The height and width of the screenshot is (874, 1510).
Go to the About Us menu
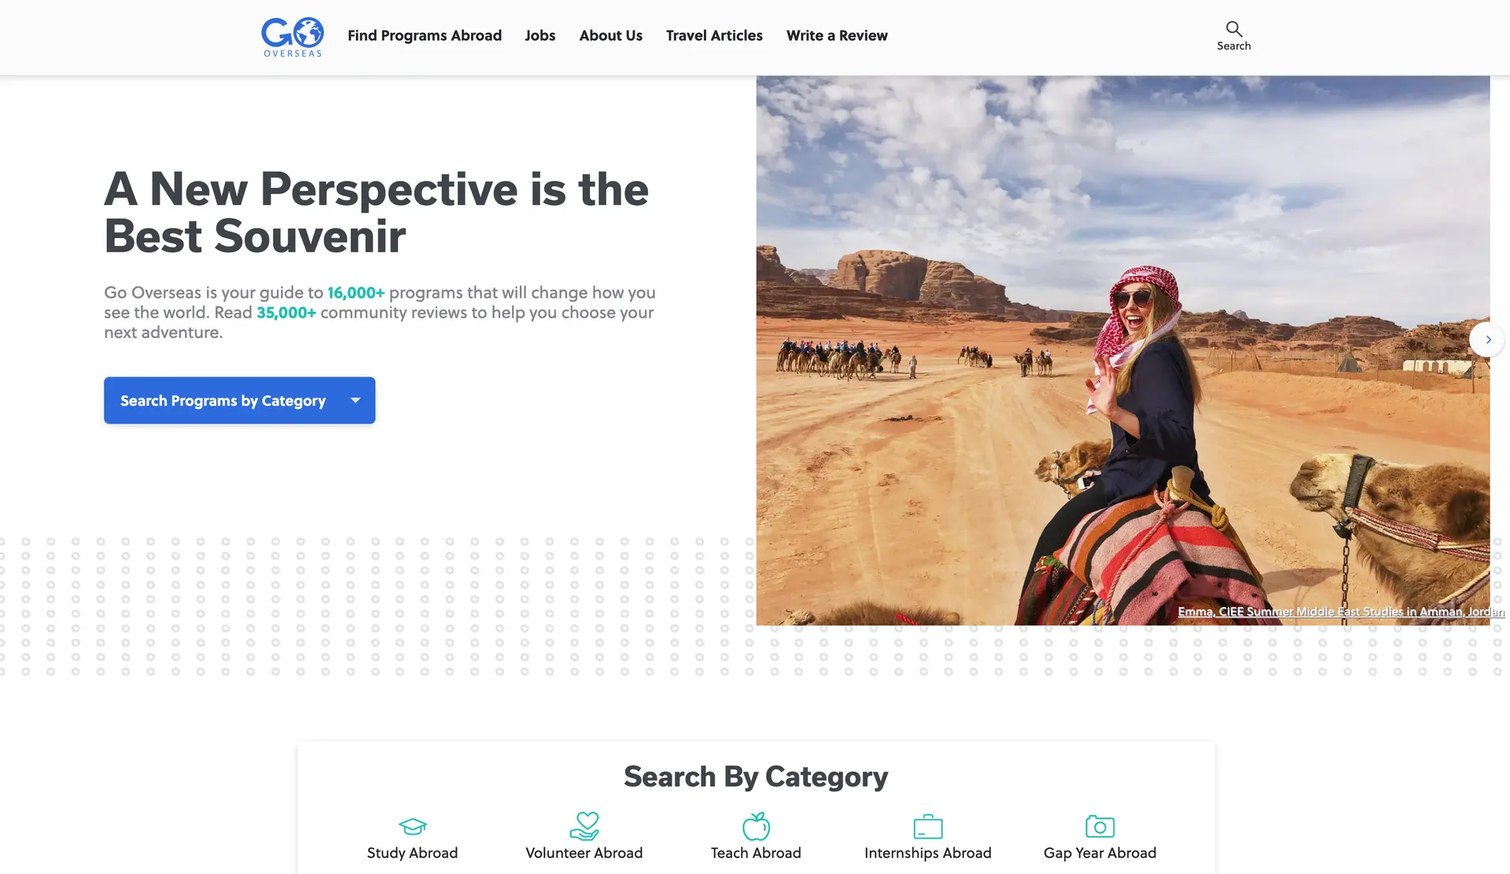(x=611, y=35)
